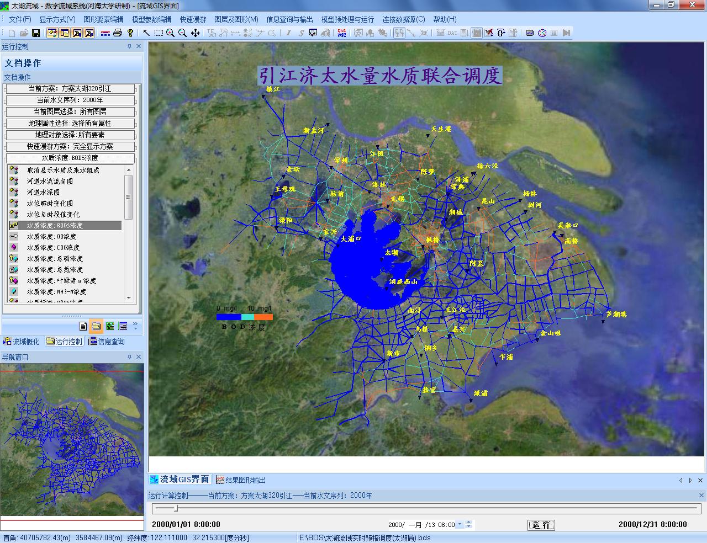Select 水质浓度: COD浓度 list item
The width and height of the screenshot is (707, 543).
click(53, 248)
